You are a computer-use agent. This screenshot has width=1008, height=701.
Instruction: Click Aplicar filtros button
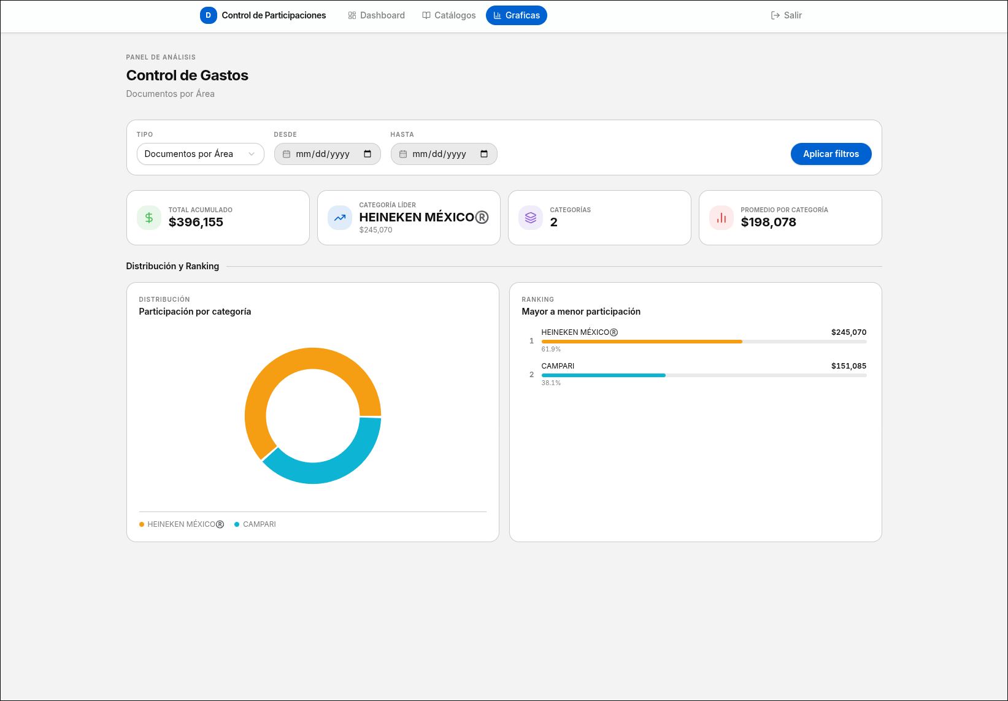click(831, 154)
